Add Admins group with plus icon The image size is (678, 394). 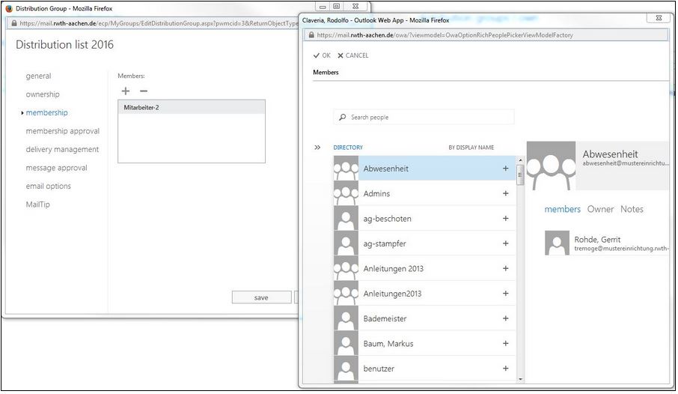point(505,193)
